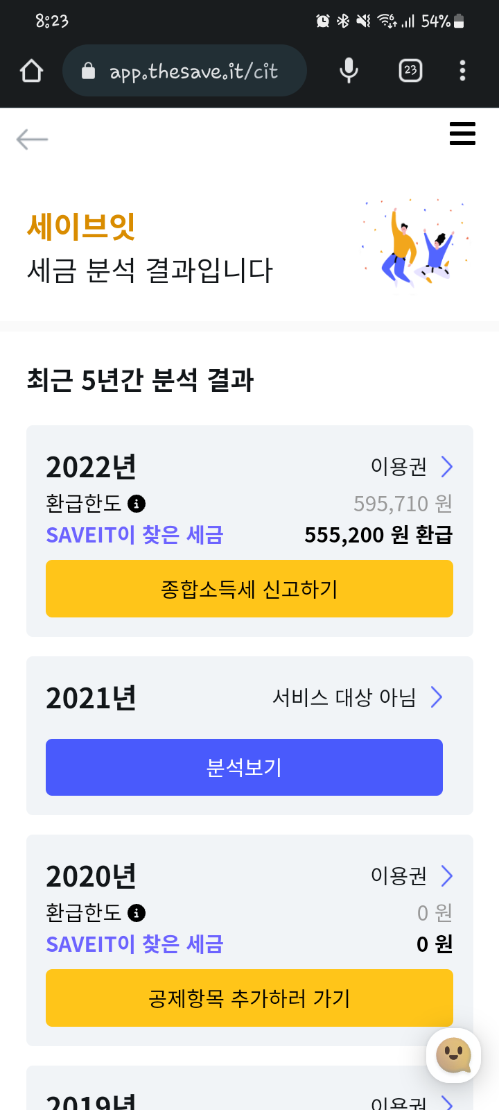Image resolution: width=499 pixels, height=1110 pixels.
Task: Expand the 2022년 이용권 chevron
Action: click(x=447, y=467)
